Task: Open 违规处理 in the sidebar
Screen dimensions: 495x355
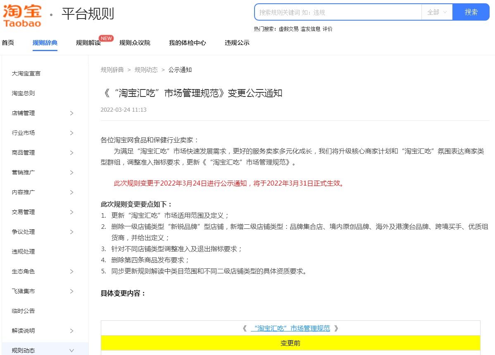Action: click(x=24, y=252)
